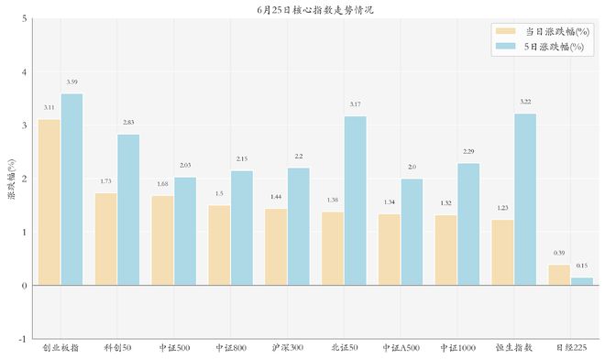The height and width of the screenshot is (359, 605).
Task: Click the chart title 6月25日核心指数走势情况
Action: pyautogui.click(x=315, y=10)
